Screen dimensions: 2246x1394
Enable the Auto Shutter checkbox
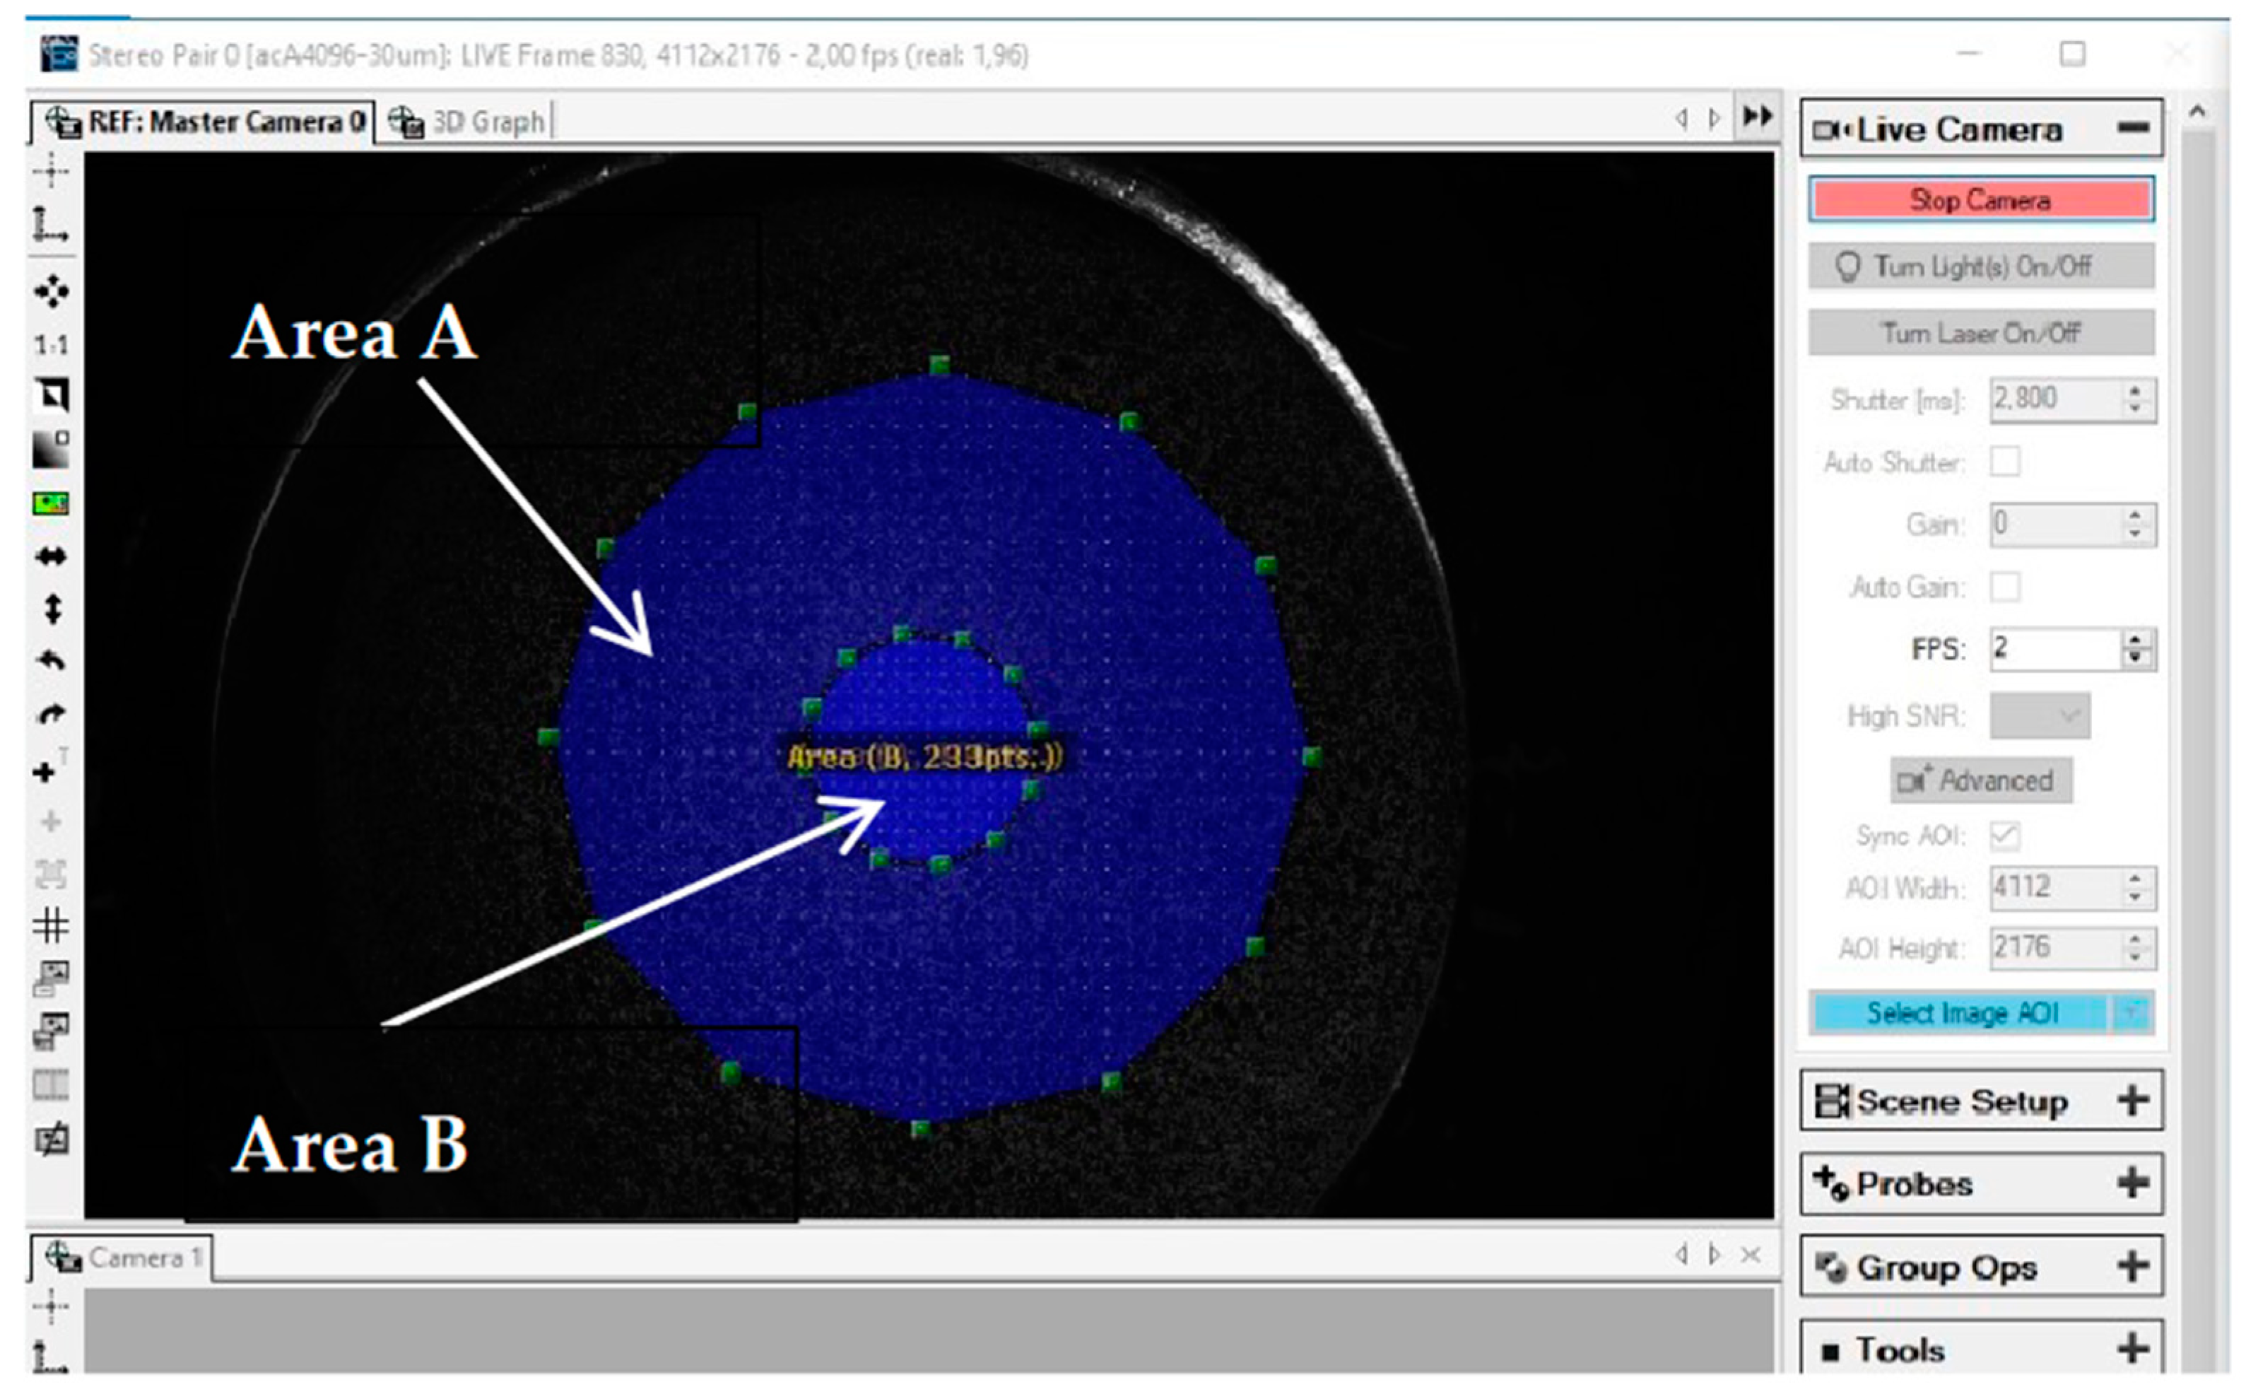2004,462
